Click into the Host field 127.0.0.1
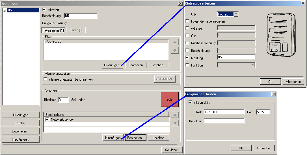This screenshot has width=307, height=155. click(224, 112)
